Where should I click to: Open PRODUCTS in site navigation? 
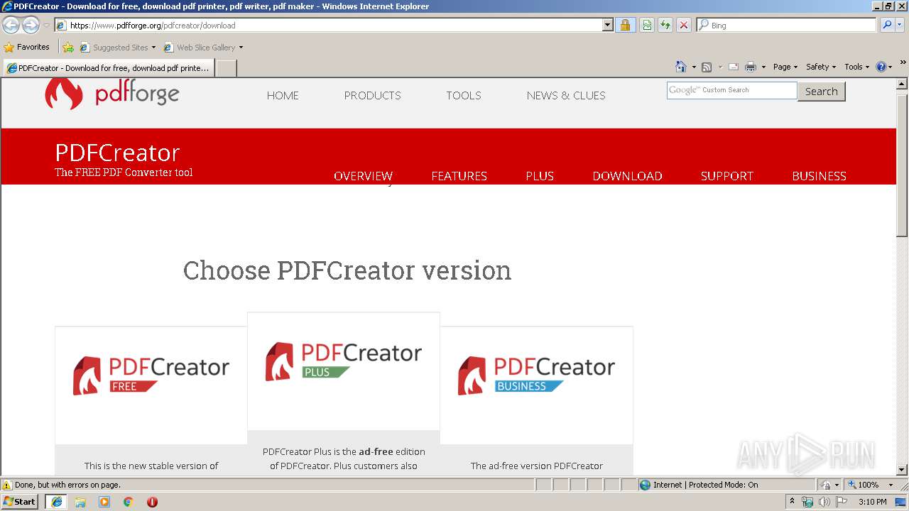[x=373, y=95]
